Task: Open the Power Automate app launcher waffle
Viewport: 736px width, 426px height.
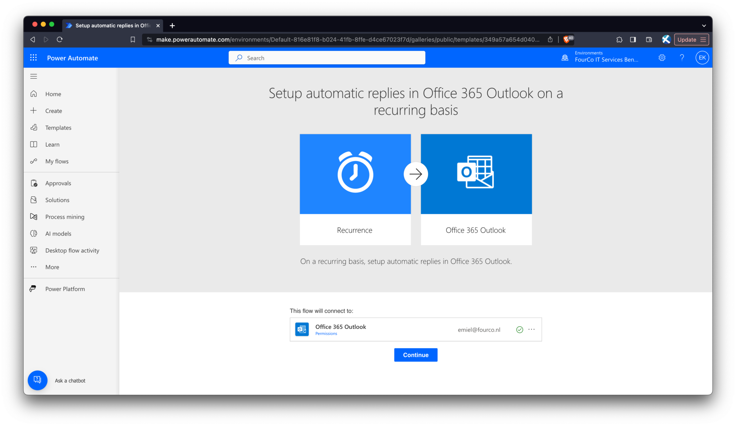Action: click(x=33, y=58)
